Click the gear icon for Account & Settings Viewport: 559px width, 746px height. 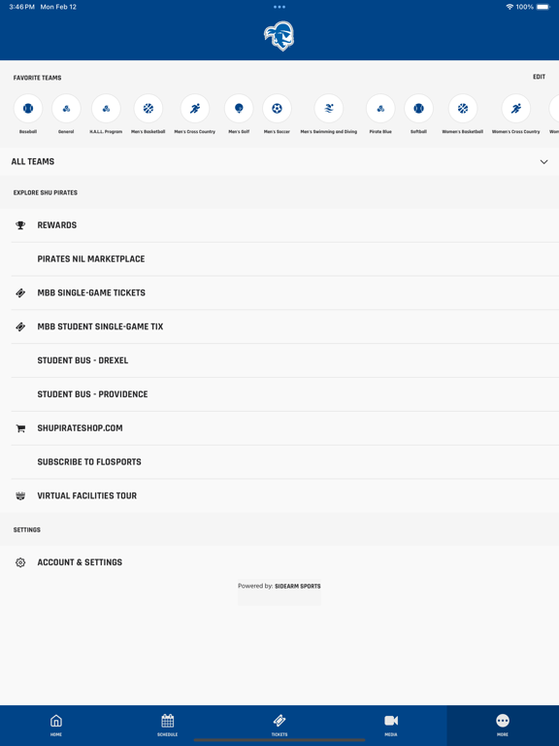20,562
